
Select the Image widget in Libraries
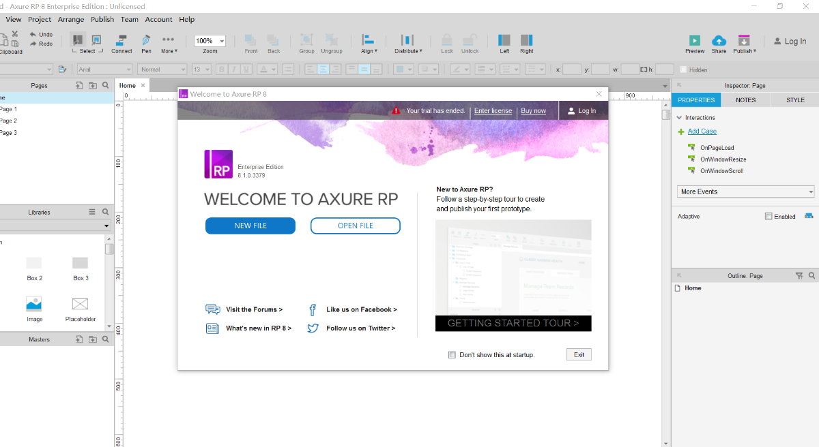pos(34,309)
